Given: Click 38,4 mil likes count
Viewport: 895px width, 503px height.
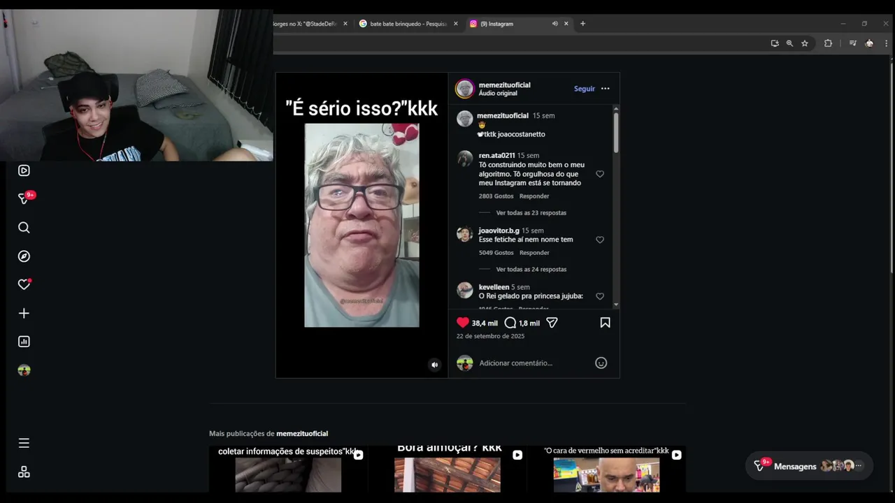Looking at the screenshot, I should click(485, 323).
